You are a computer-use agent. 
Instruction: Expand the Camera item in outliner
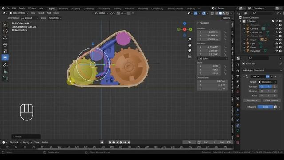coord(244,28)
